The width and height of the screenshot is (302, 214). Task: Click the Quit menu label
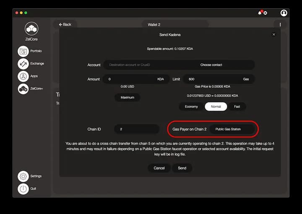(33, 188)
